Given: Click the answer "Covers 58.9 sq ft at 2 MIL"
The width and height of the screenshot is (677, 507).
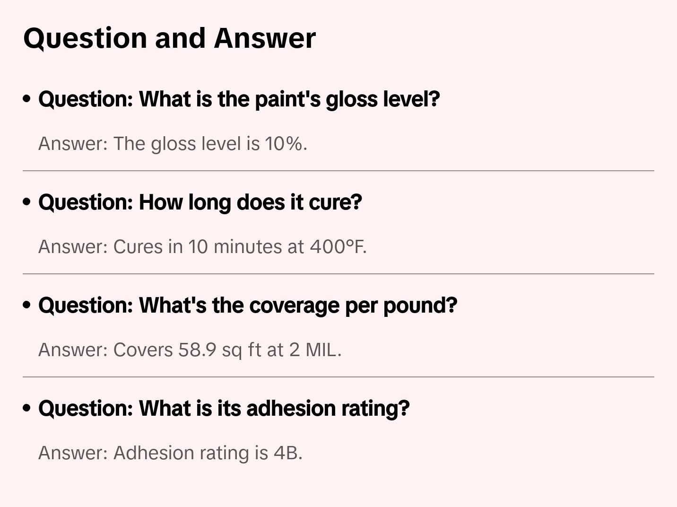Looking at the screenshot, I should tap(190, 350).
